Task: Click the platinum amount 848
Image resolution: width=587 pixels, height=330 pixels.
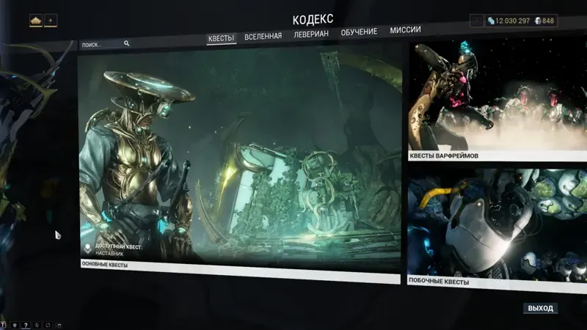Action: [x=548, y=21]
